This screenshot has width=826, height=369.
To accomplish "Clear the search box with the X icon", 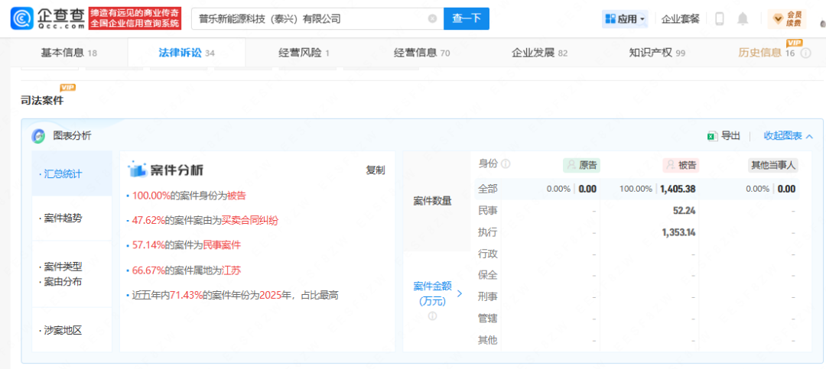I will (x=433, y=18).
